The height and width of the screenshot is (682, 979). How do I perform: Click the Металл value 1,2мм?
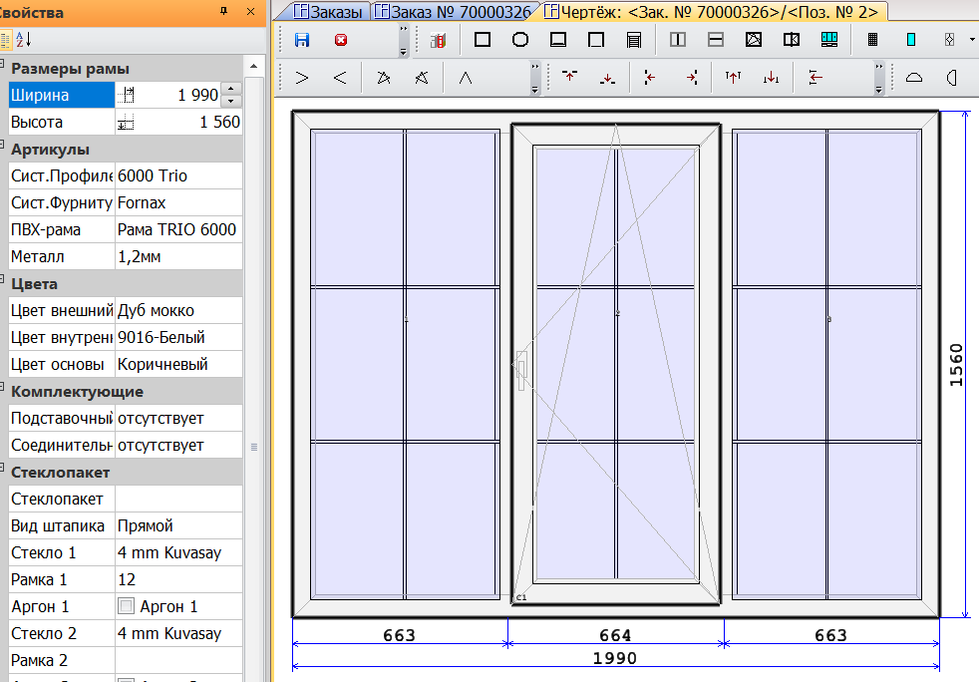click(178, 256)
